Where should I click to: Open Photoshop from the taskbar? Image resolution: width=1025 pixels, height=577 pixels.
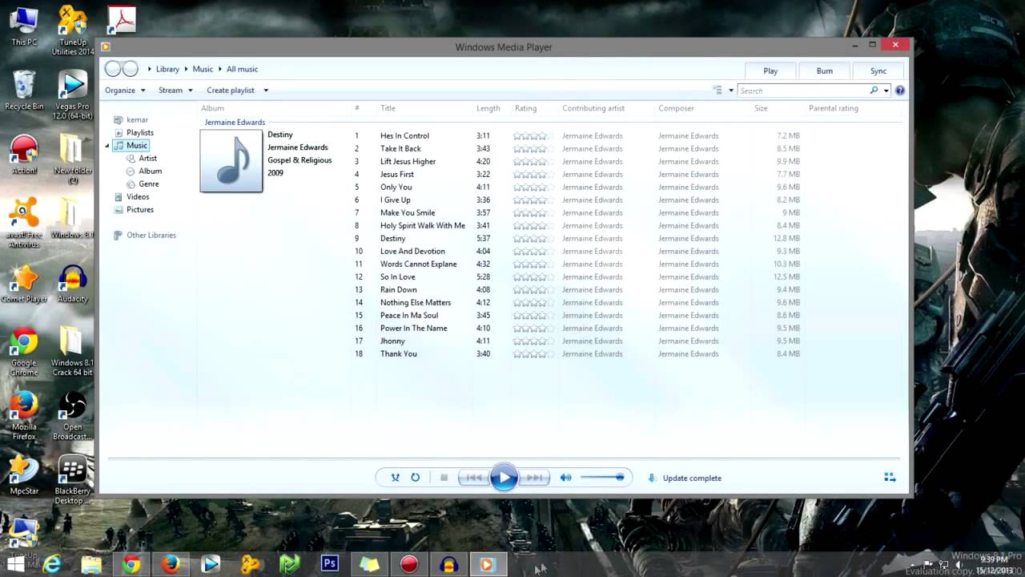pos(329,564)
